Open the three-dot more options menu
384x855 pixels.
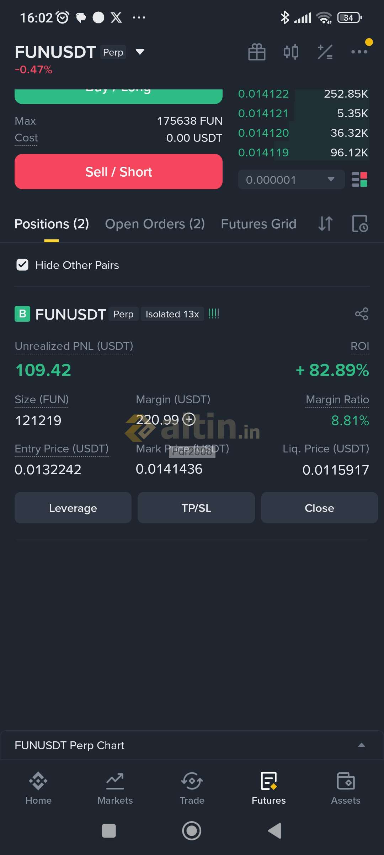point(359,52)
